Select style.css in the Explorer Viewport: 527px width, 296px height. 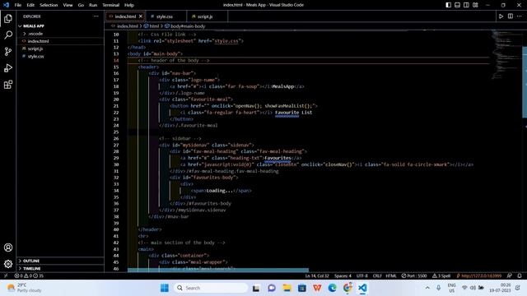coord(36,57)
